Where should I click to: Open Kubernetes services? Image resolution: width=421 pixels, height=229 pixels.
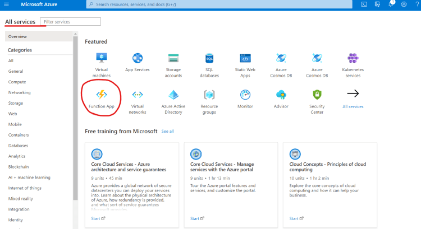click(353, 65)
